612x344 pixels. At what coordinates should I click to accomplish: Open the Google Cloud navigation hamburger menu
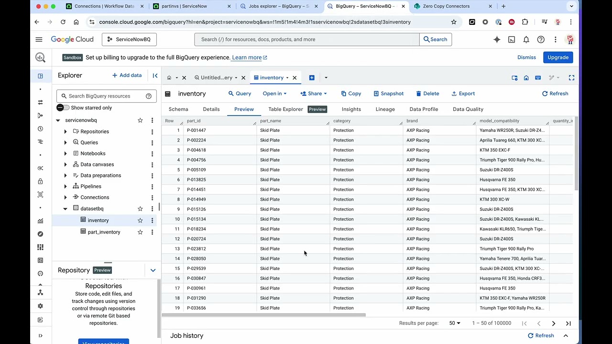tap(39, 40)
